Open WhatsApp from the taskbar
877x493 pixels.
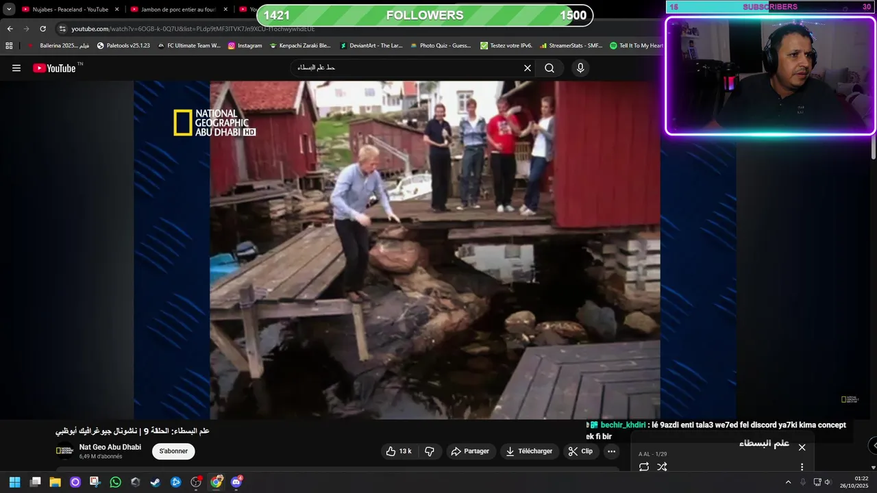pos(115,482)
